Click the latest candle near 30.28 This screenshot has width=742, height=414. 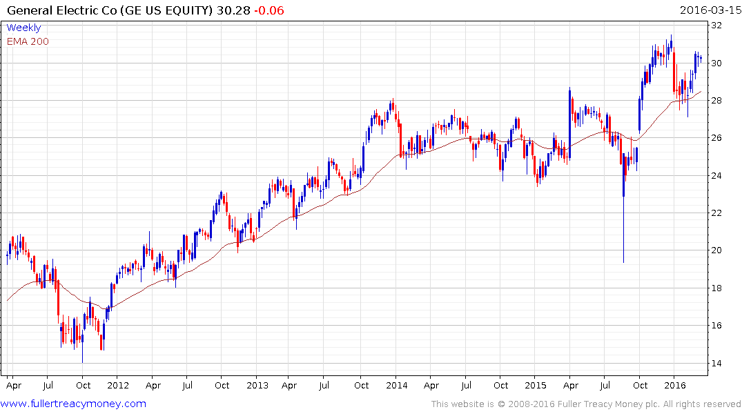[701, 59]
